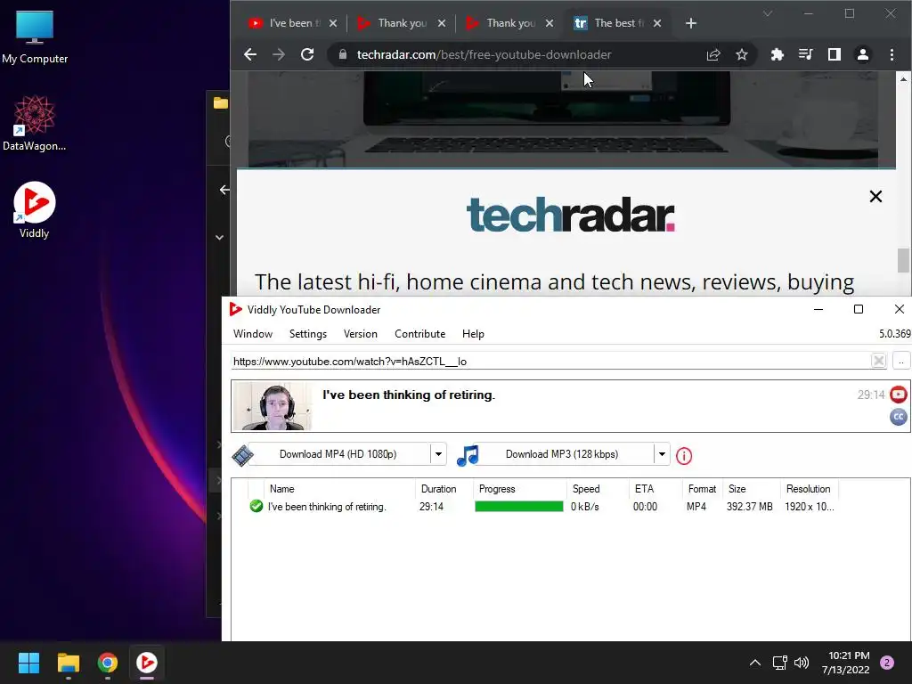Open Chrome media control icon

(x=805, y=54)
